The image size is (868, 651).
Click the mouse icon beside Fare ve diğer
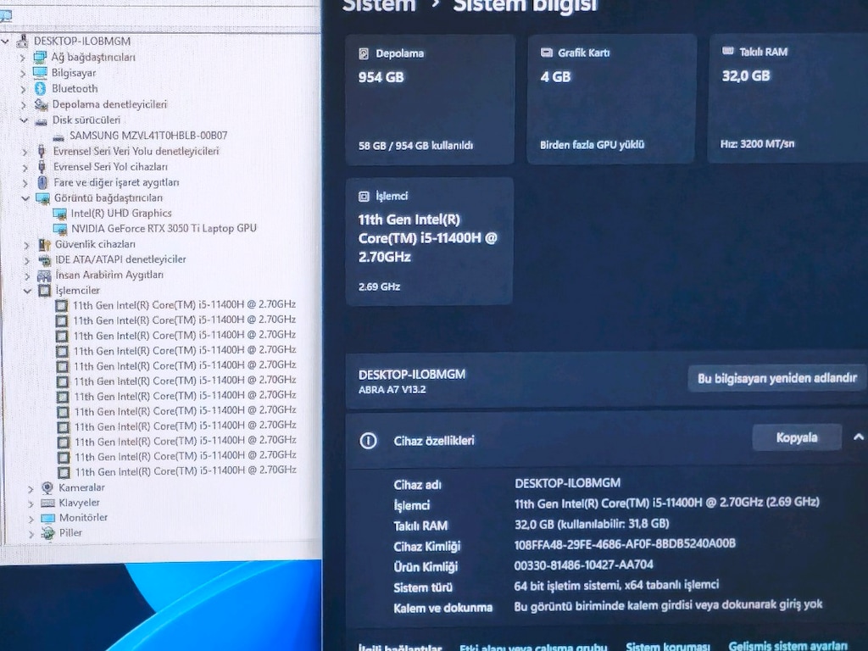42,182
